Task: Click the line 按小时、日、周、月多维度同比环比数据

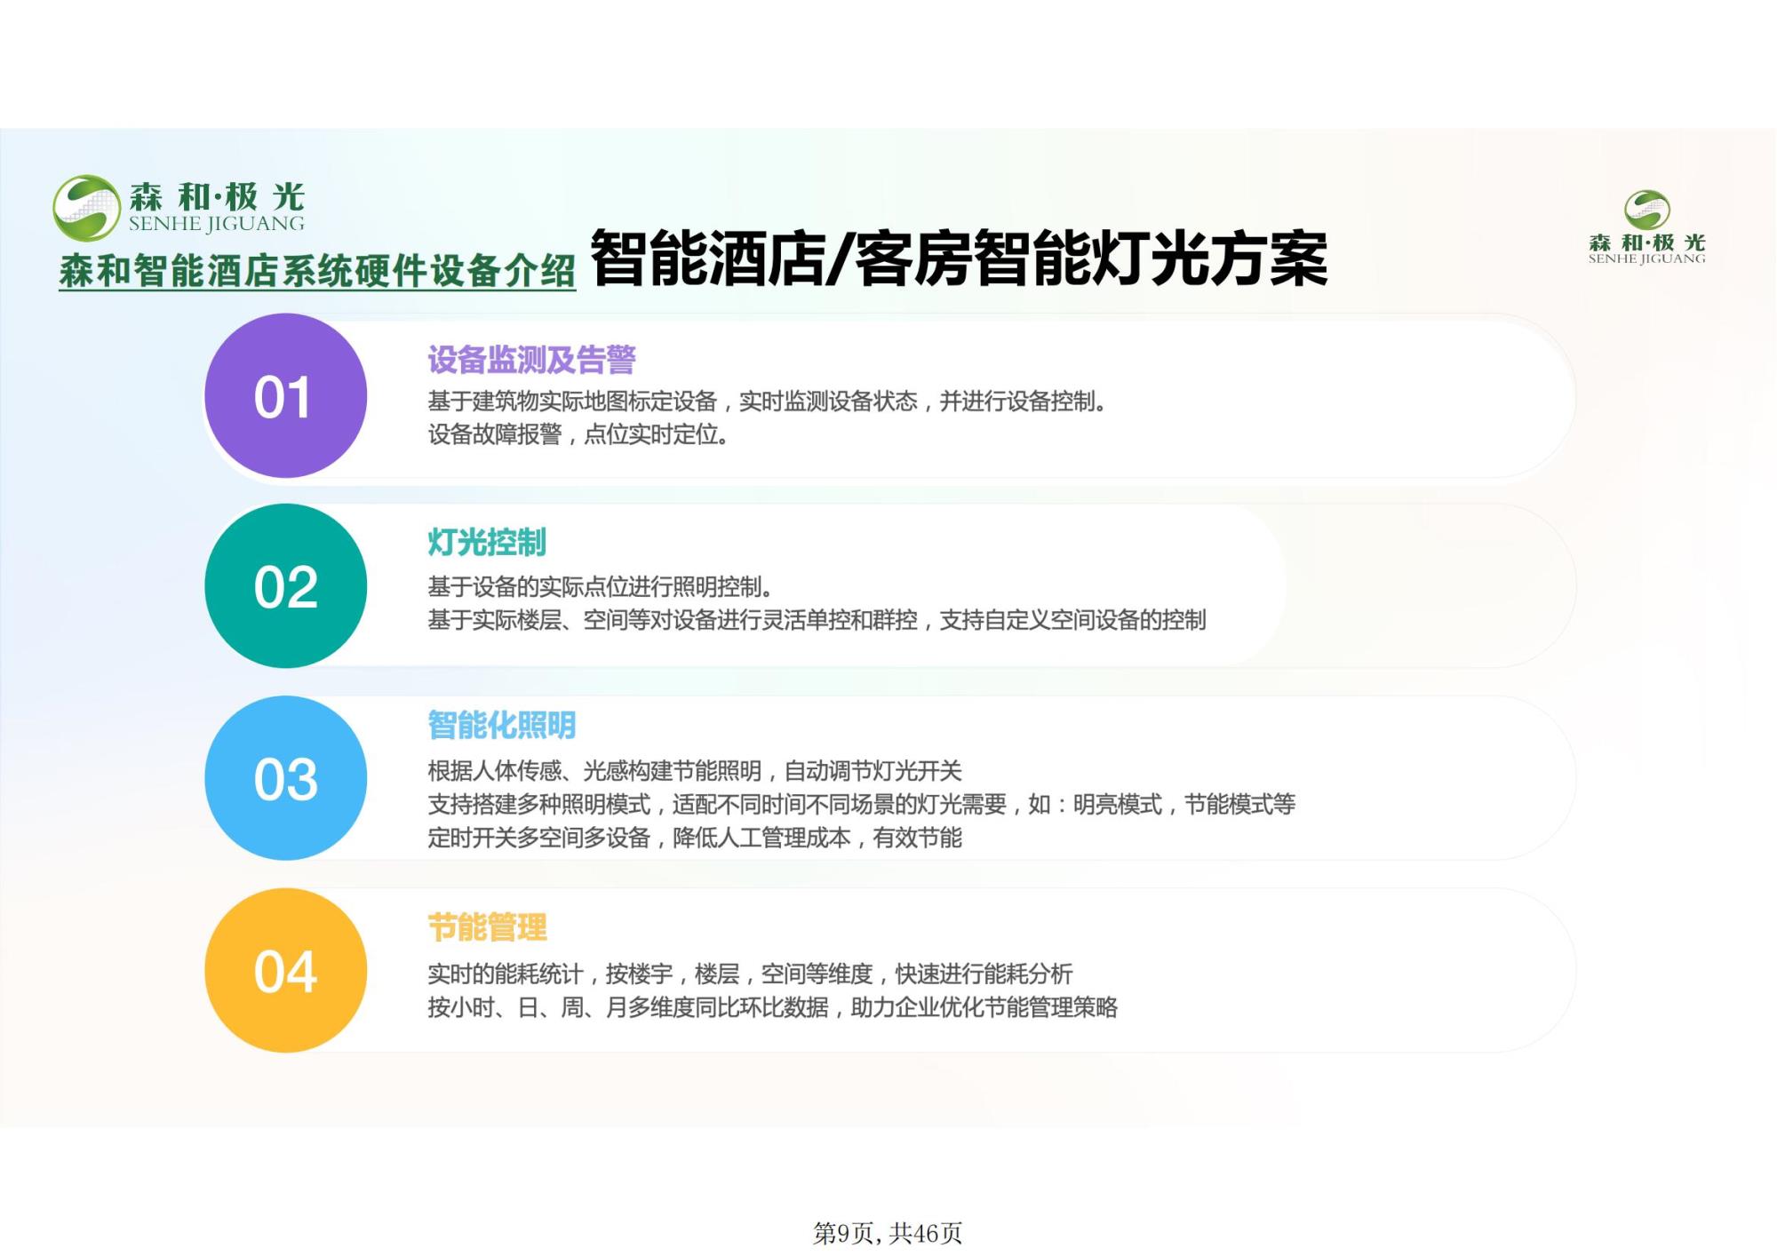Action: (x=772, y=1007)
